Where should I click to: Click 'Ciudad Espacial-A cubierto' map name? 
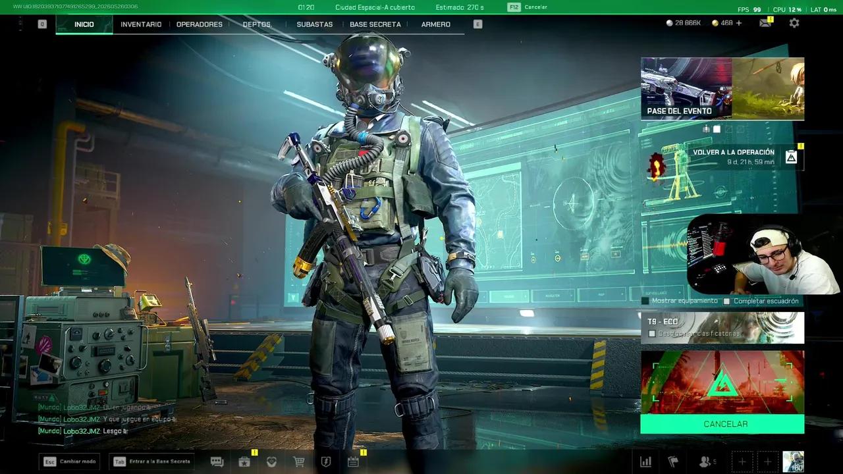tap(375, 7)
